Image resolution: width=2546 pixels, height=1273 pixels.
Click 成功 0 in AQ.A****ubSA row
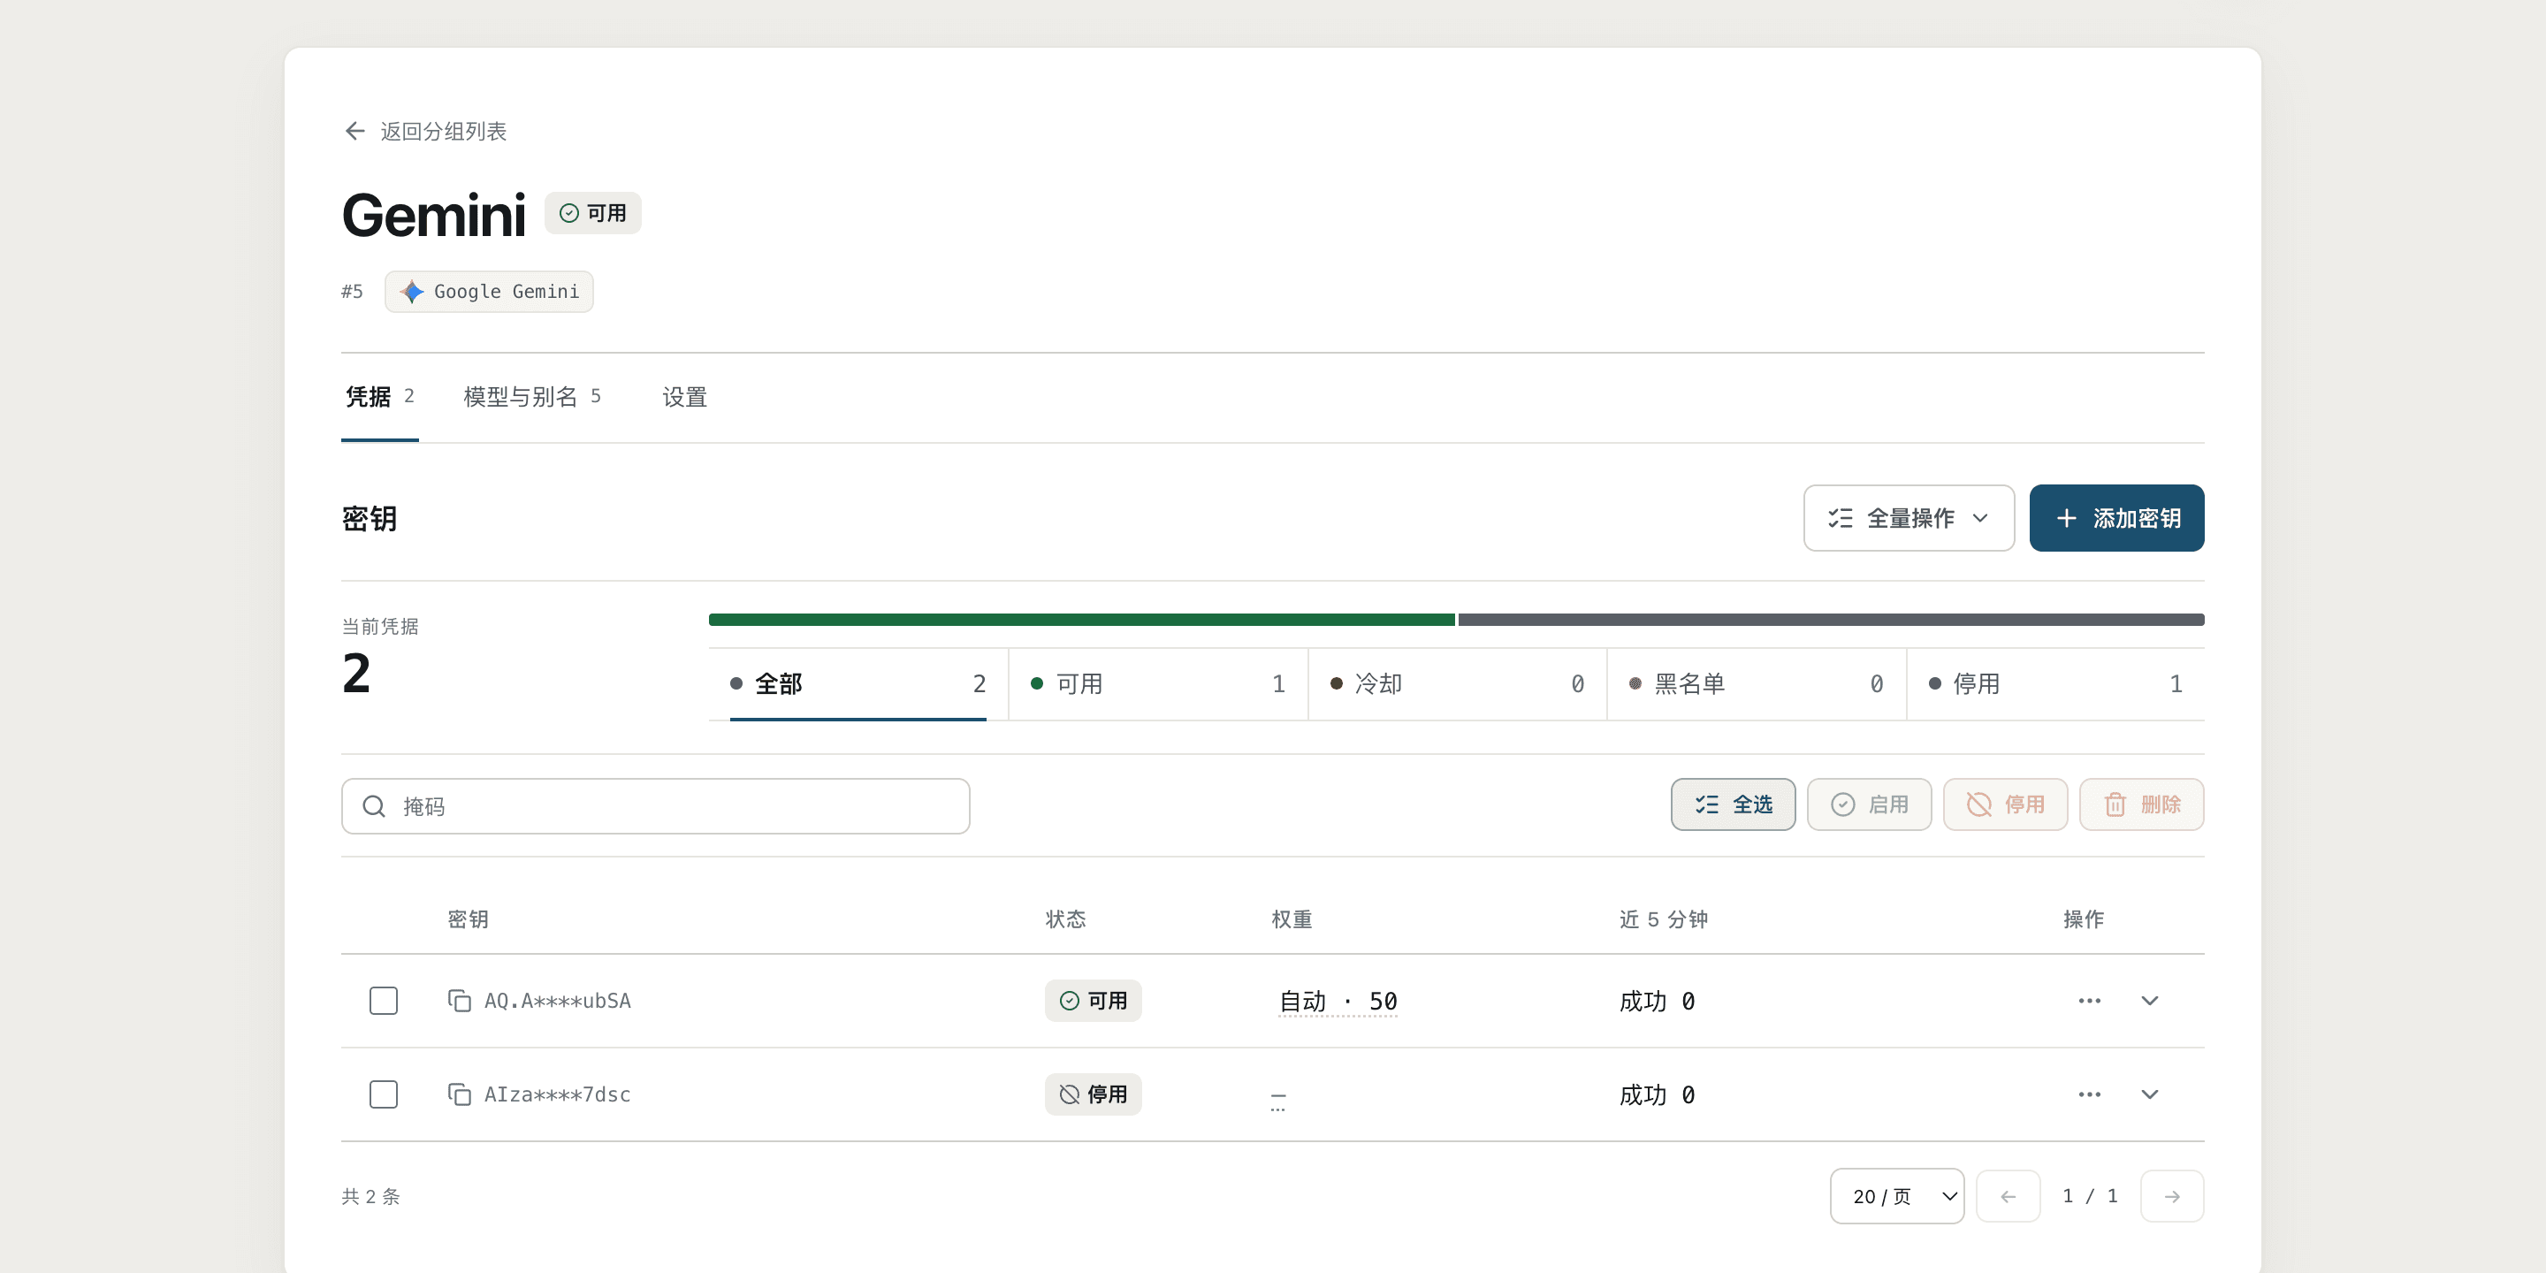tap(1658, 1002)
